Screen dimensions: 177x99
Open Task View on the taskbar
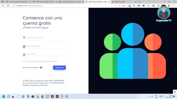(13, 97)
